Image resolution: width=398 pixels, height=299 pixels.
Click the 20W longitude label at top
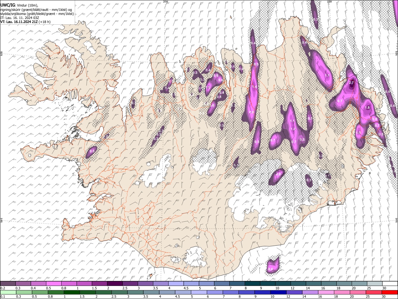(165, 2)
